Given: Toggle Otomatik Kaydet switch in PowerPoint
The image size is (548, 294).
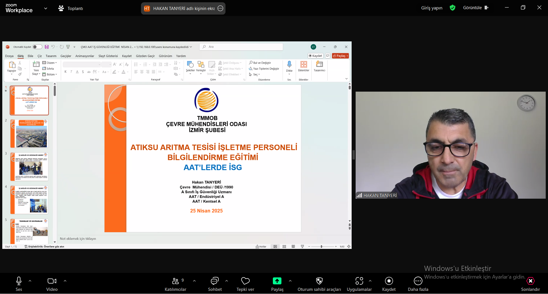Looking at the screenshot, I should pos(37,47).
